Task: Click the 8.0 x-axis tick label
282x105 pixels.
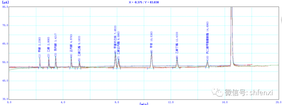Action: click(117, 102)
